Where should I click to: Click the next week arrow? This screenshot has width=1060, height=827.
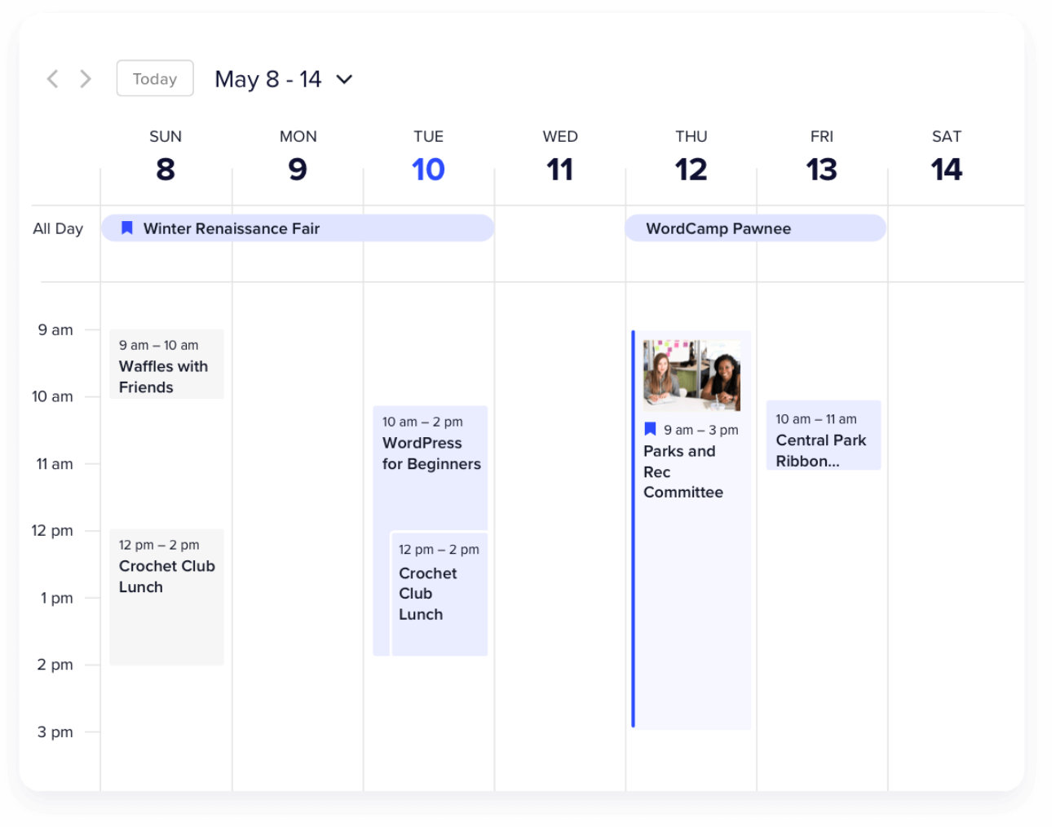(85, 78)
